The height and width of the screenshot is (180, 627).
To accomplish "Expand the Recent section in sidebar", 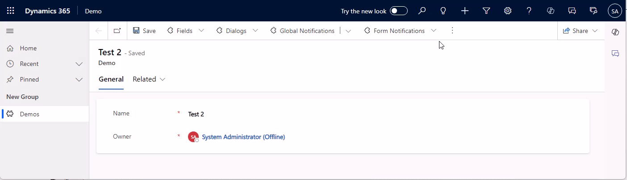I will [79, 64].
